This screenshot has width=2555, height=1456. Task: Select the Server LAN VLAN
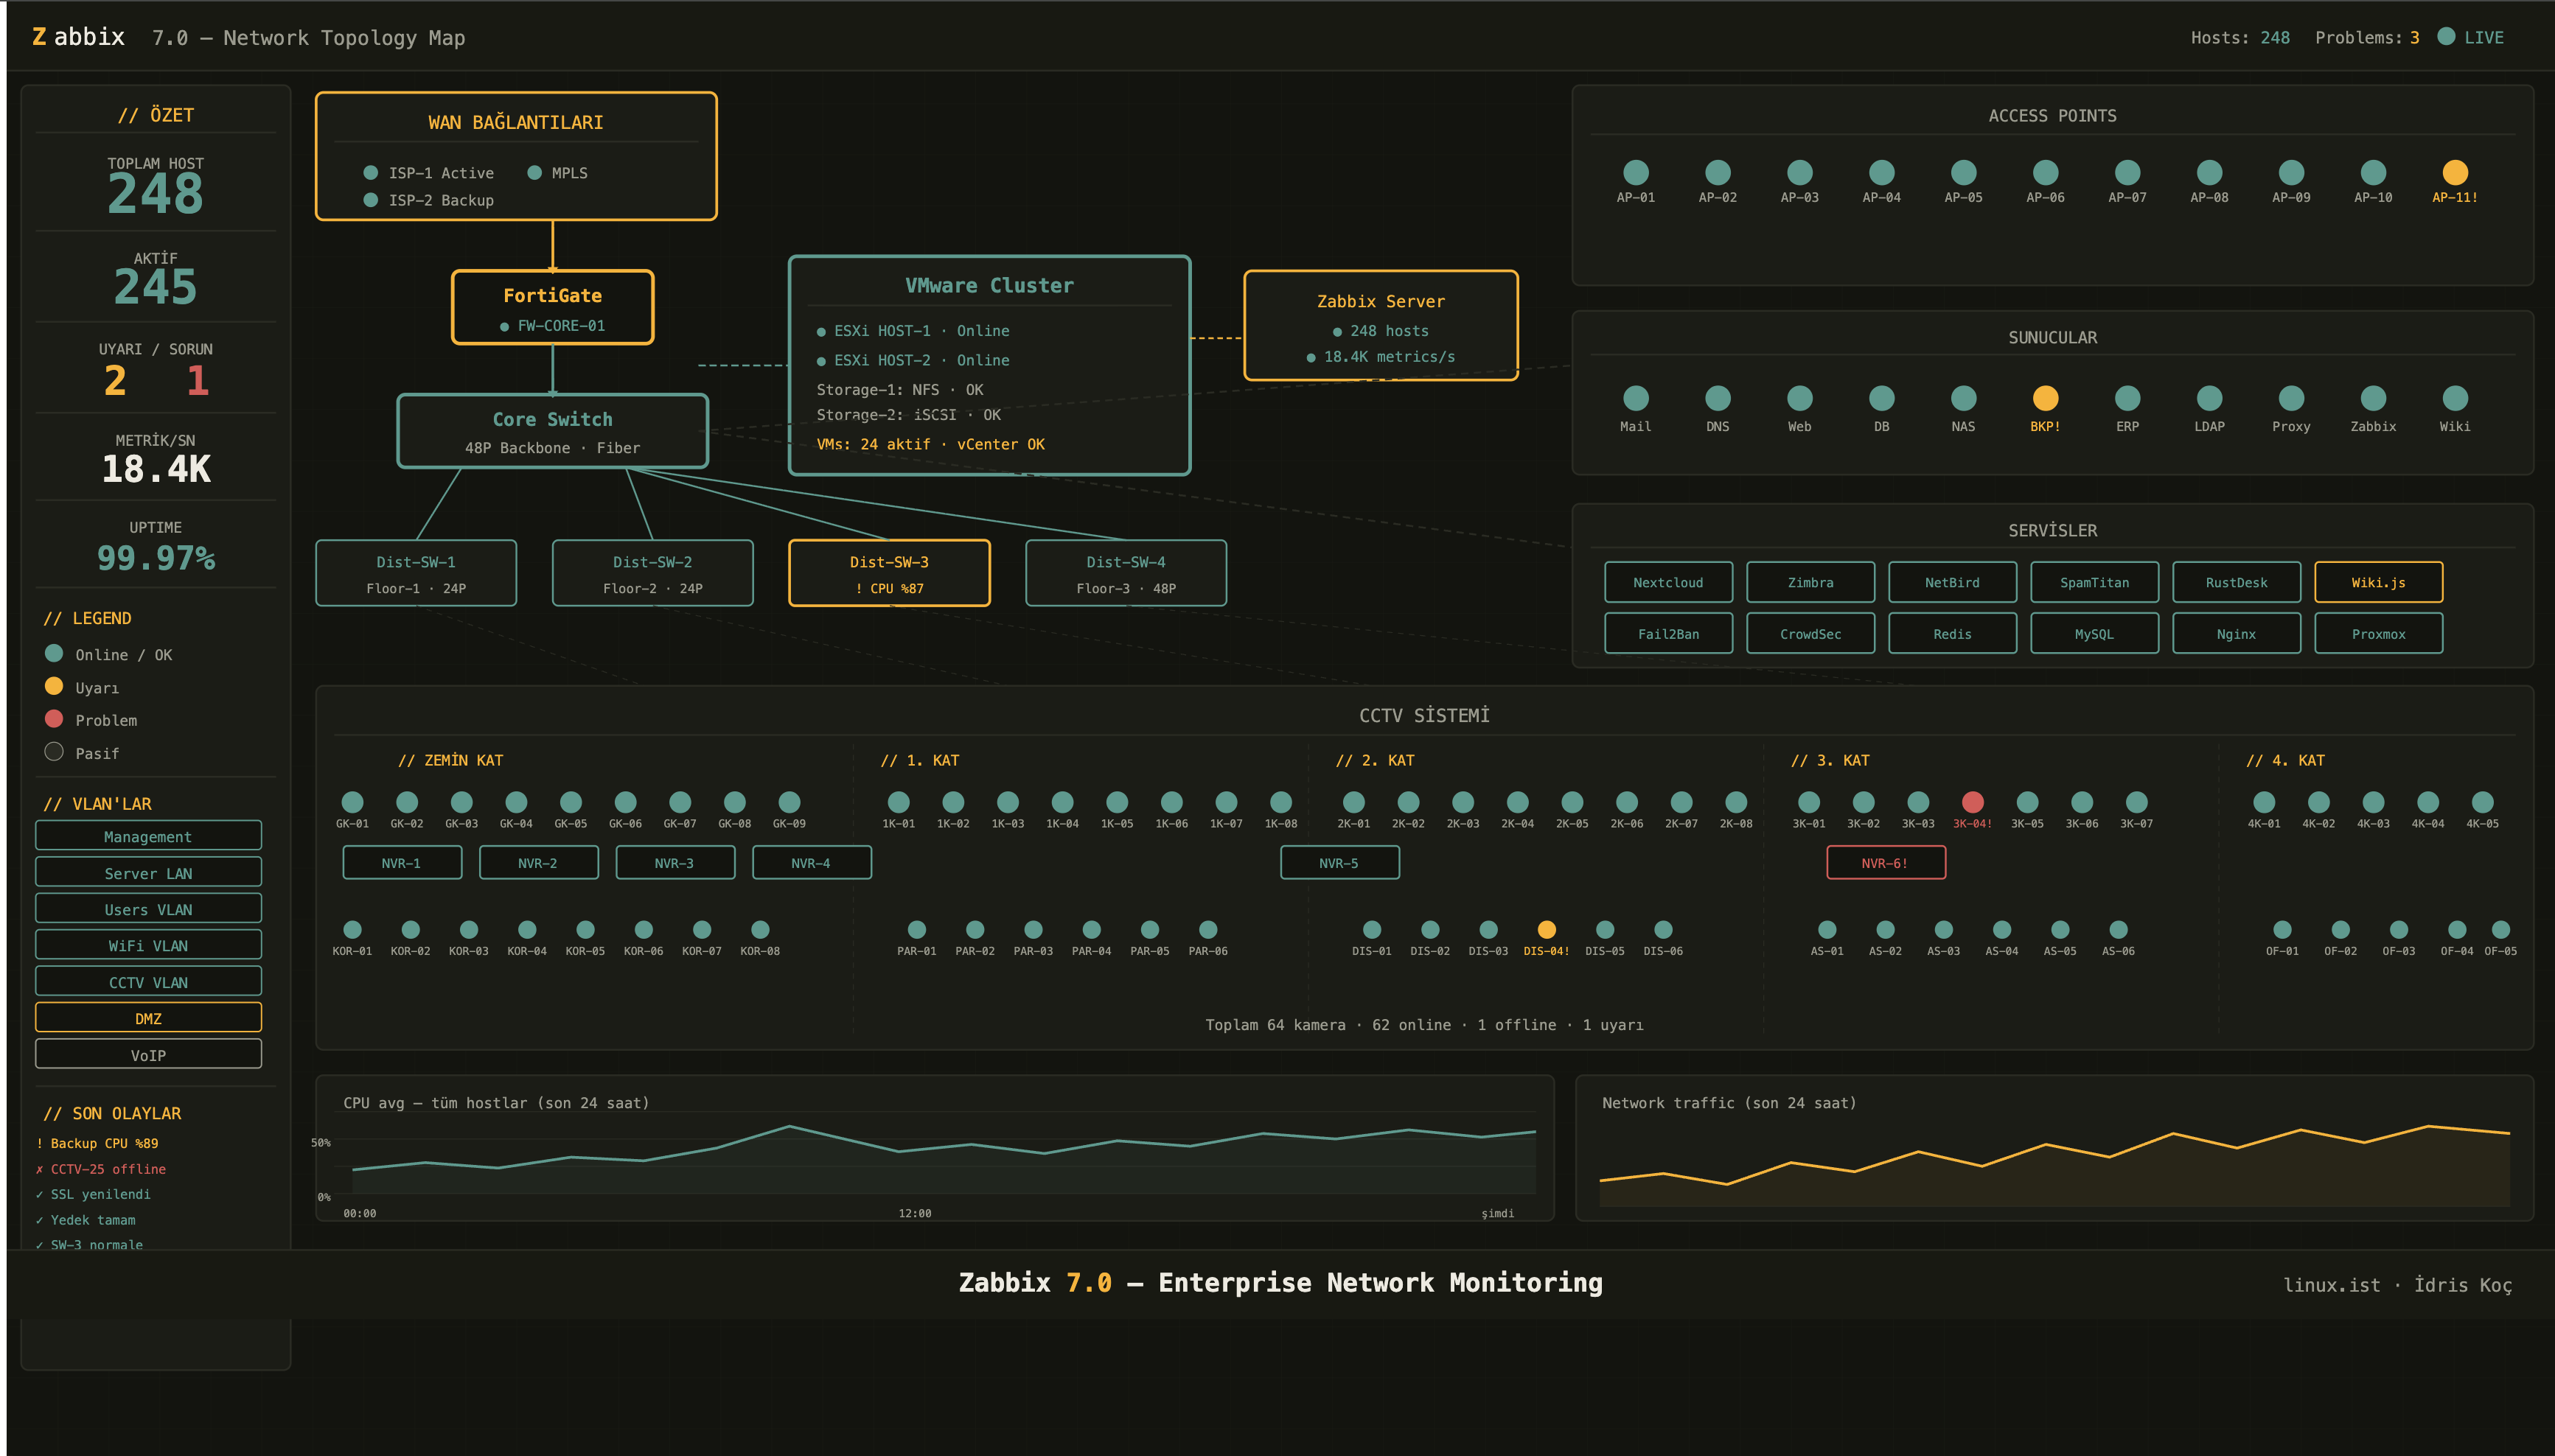[x=148, y=872]
